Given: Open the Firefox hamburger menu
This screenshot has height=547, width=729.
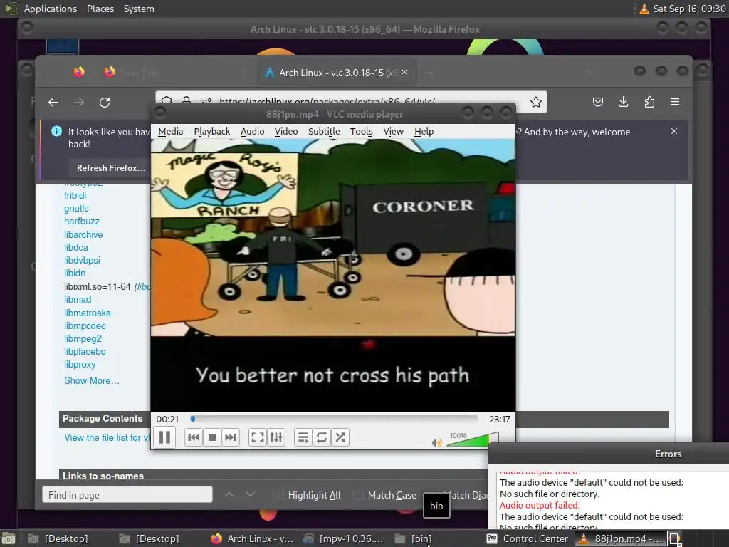Looking at the screenshot, I should [675, 102].
